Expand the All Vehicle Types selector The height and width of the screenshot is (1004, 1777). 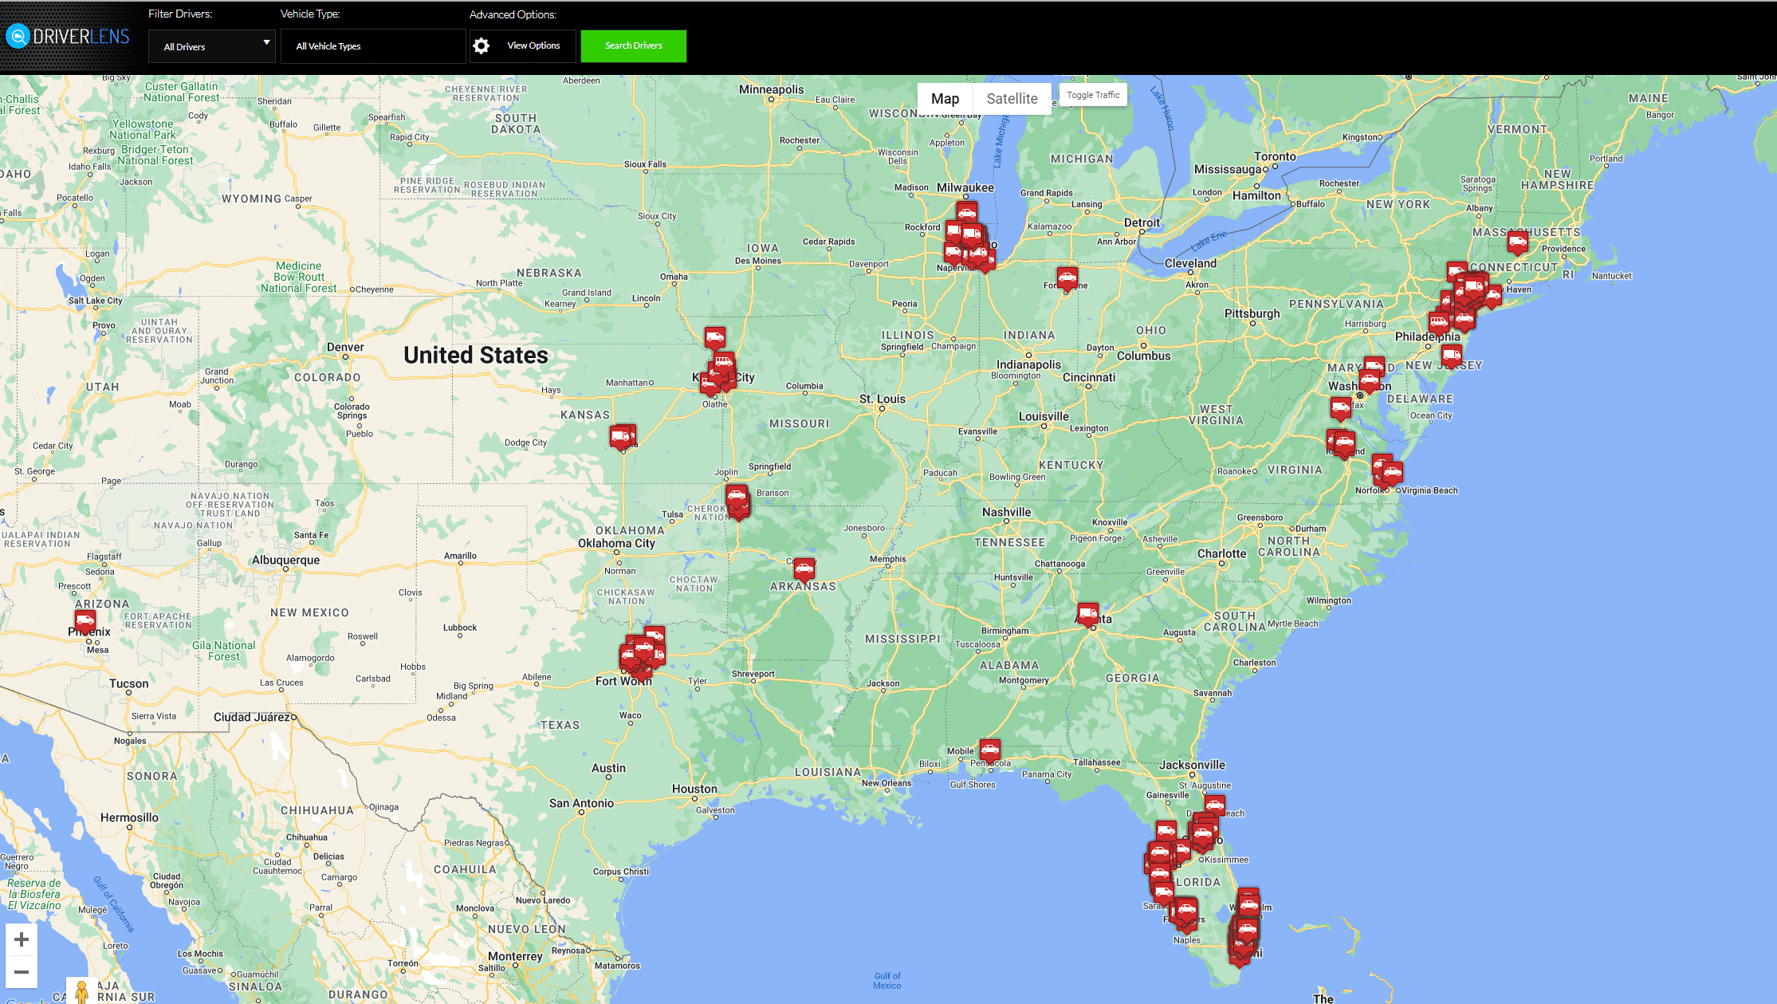pos(372,45)
